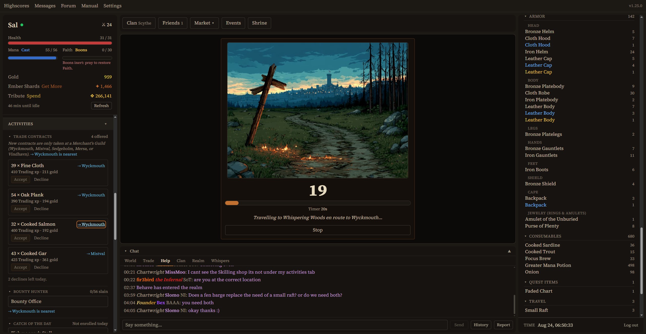The width and height of the screenshot is (646, 334).
Task: Travel to Wyckmouth from Oak Plank contract
Action: [x=91, y=195]
